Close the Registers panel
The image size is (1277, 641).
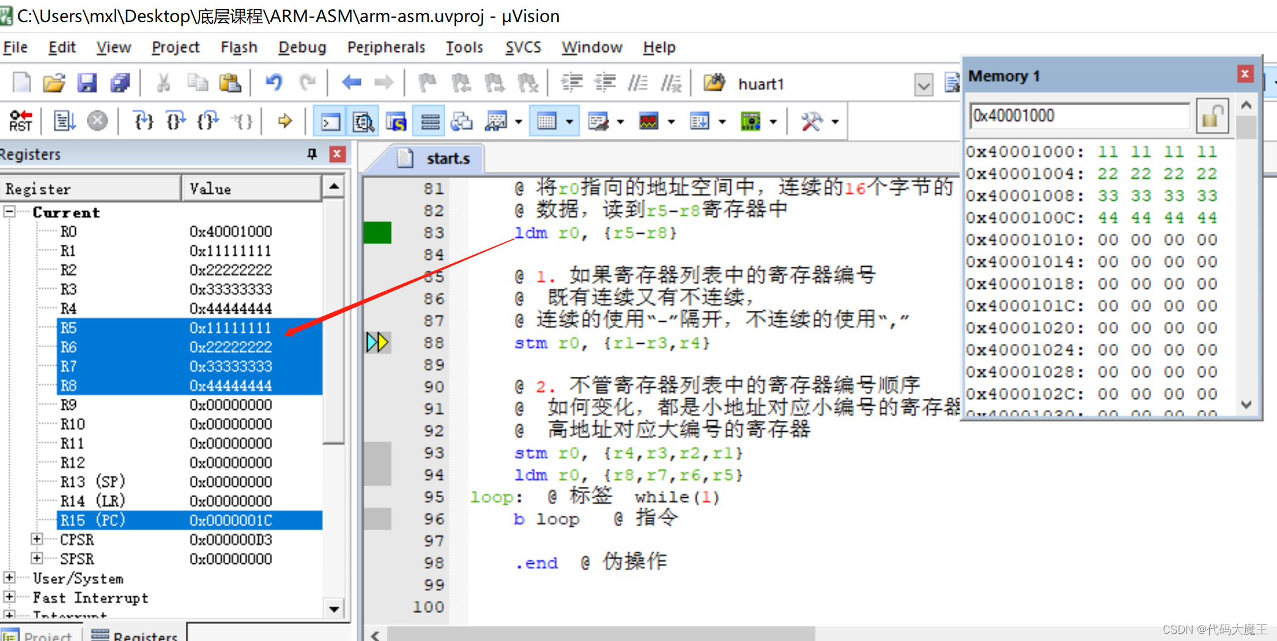337,154
